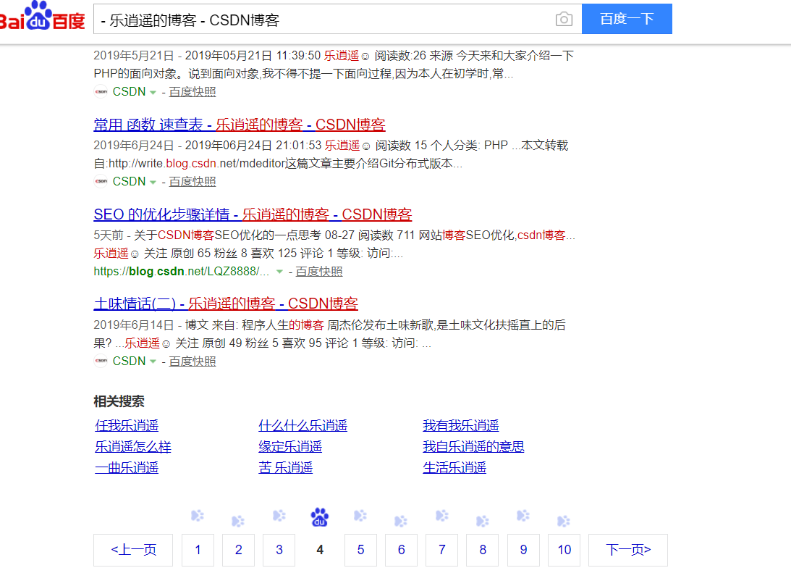Open 百度快照 for the 常用函数速查表 result
This screenshot has width=791, height=581.
(x=193, y=181)
